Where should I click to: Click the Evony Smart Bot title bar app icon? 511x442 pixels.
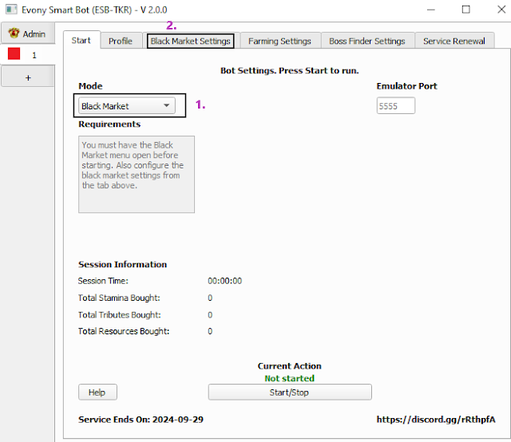pyautogui.click(x=11, y=10)
